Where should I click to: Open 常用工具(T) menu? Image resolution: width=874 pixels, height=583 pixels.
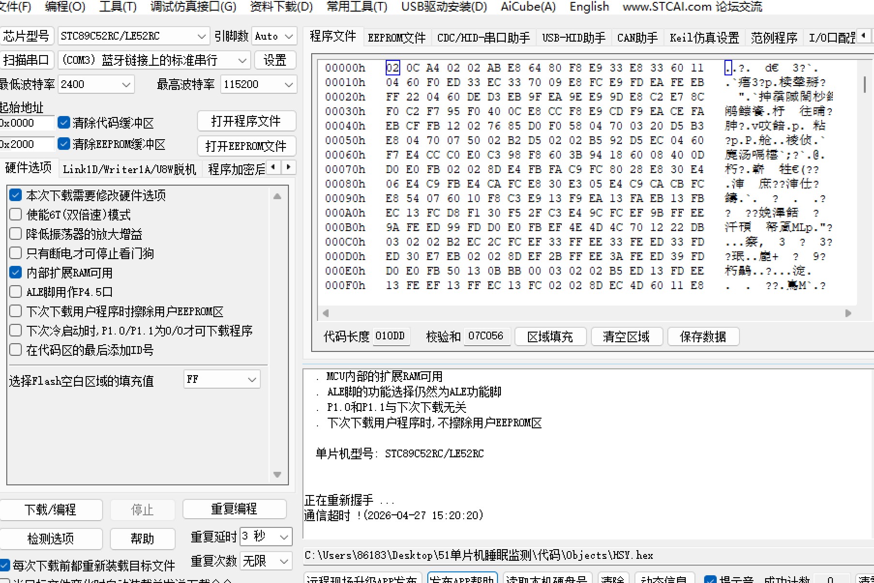(357, 7)
